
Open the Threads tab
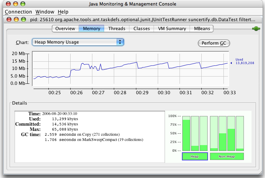point(117,29)
